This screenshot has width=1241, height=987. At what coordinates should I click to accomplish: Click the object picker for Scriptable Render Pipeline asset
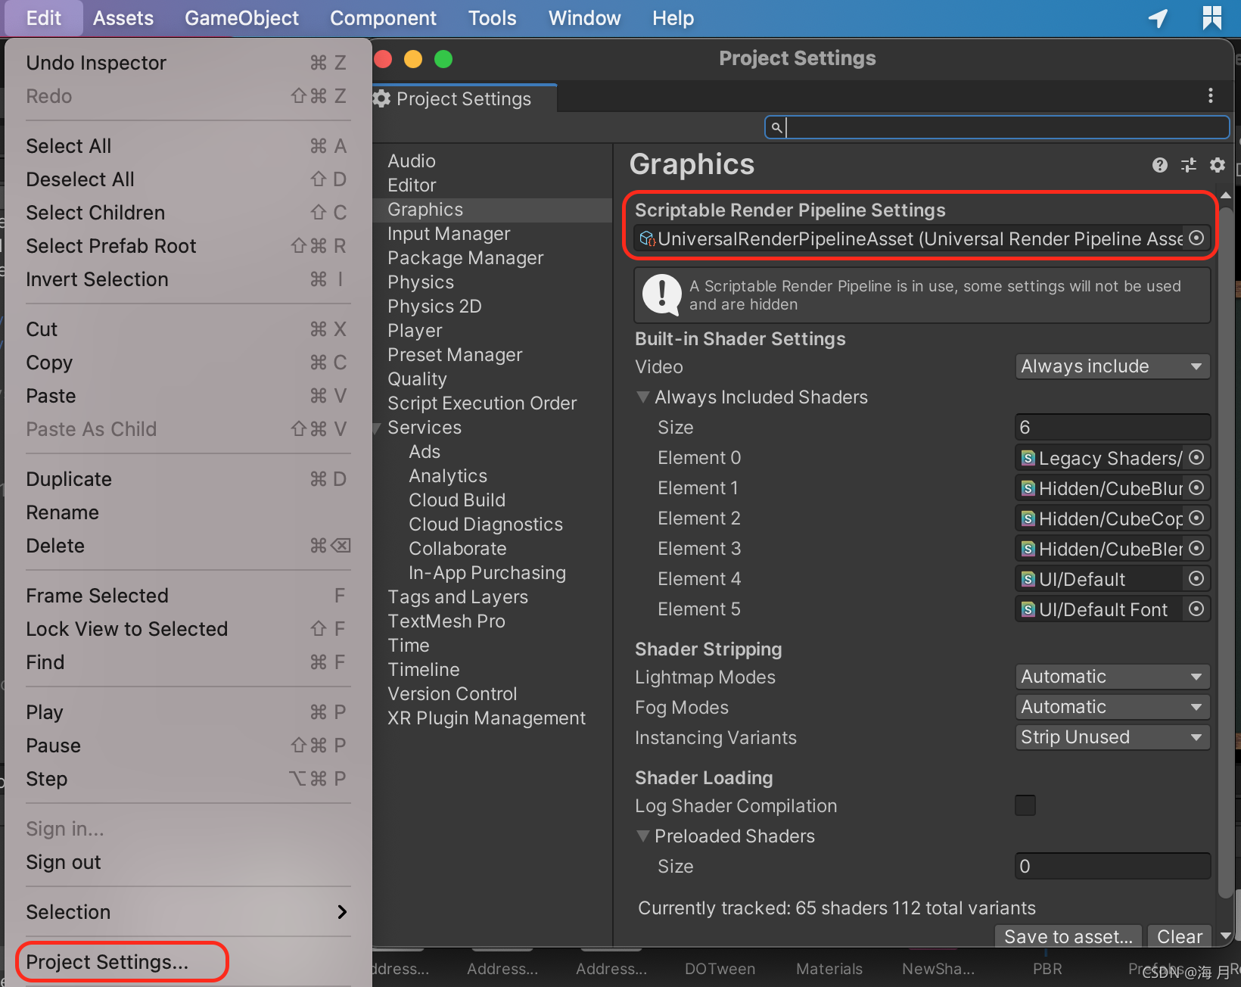point(1196,238)
